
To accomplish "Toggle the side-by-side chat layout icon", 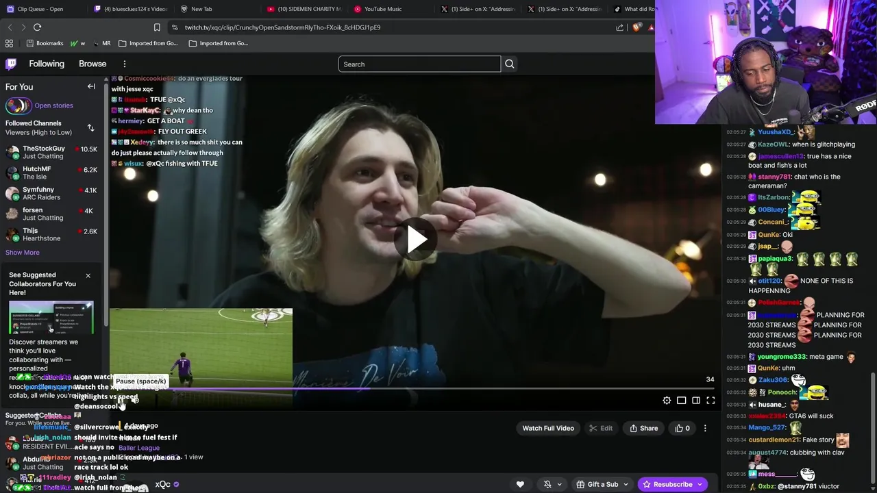I will coord(695,401).
